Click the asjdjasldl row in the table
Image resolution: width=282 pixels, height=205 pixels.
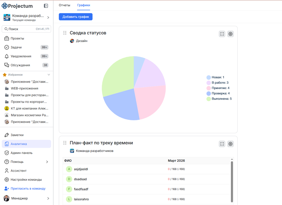[x=147, y=169]
